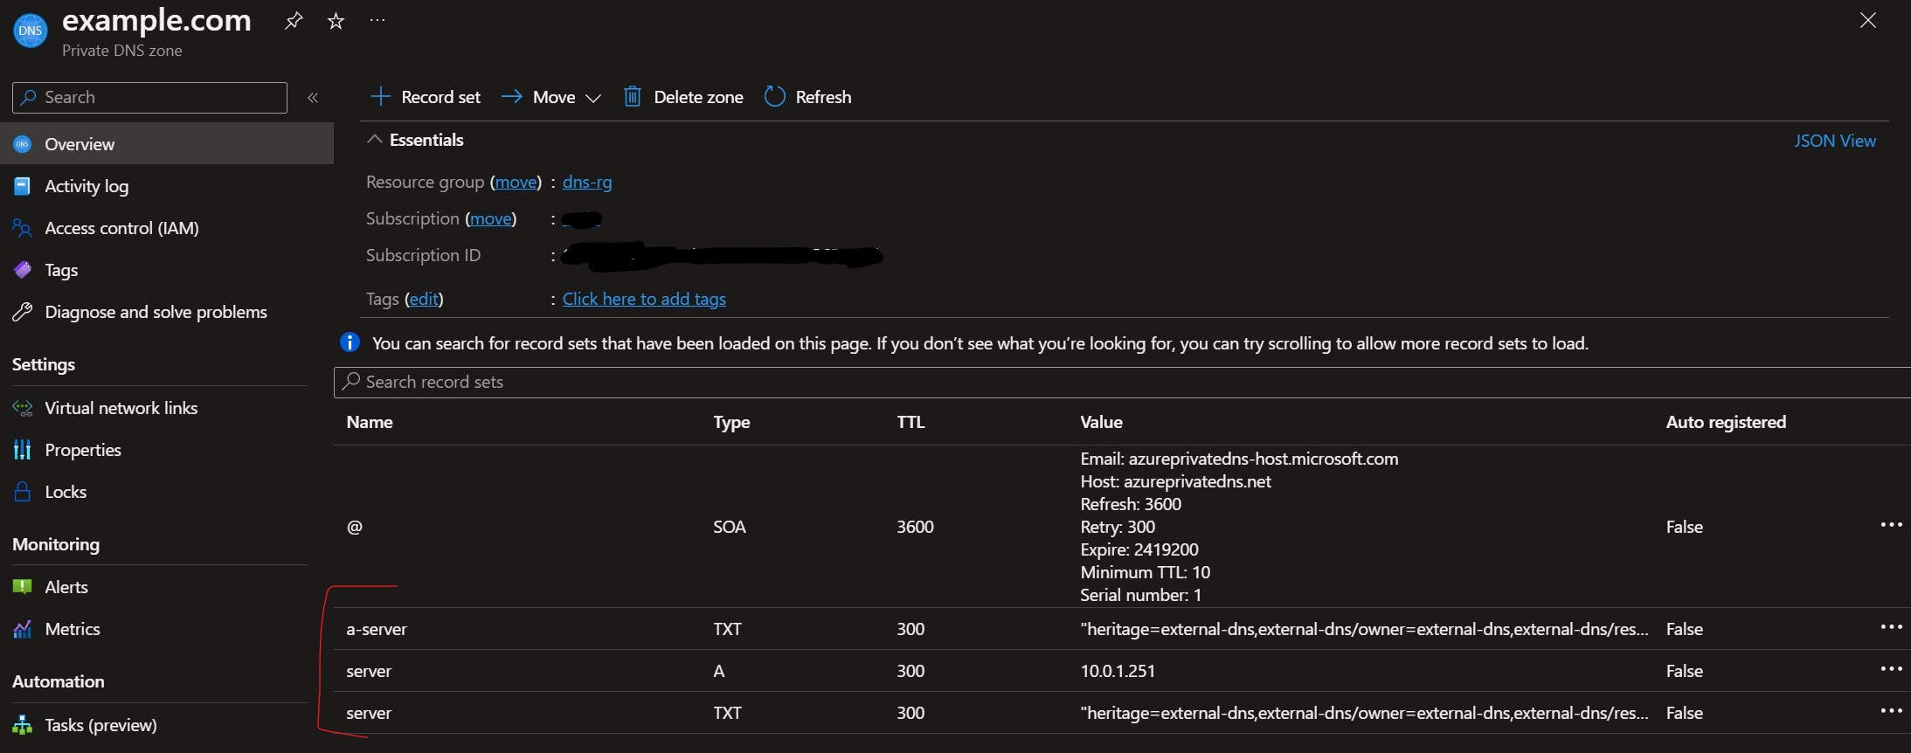Open the server A record name
Viewport: 1911px width, 753px height.
coord(369,671)
